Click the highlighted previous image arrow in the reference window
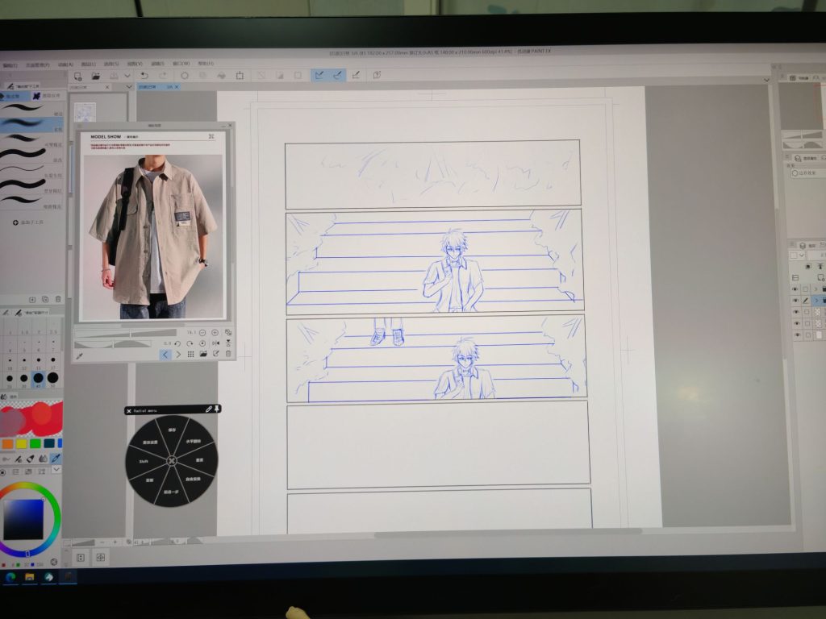 (x=165, y=355)
